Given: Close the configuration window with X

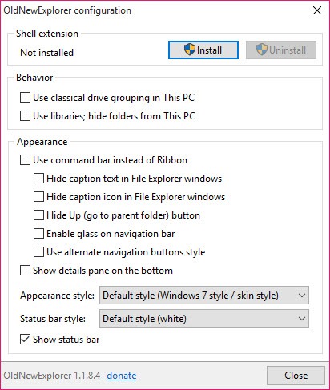Looking at the screenshot, I should tap(317, 10).
